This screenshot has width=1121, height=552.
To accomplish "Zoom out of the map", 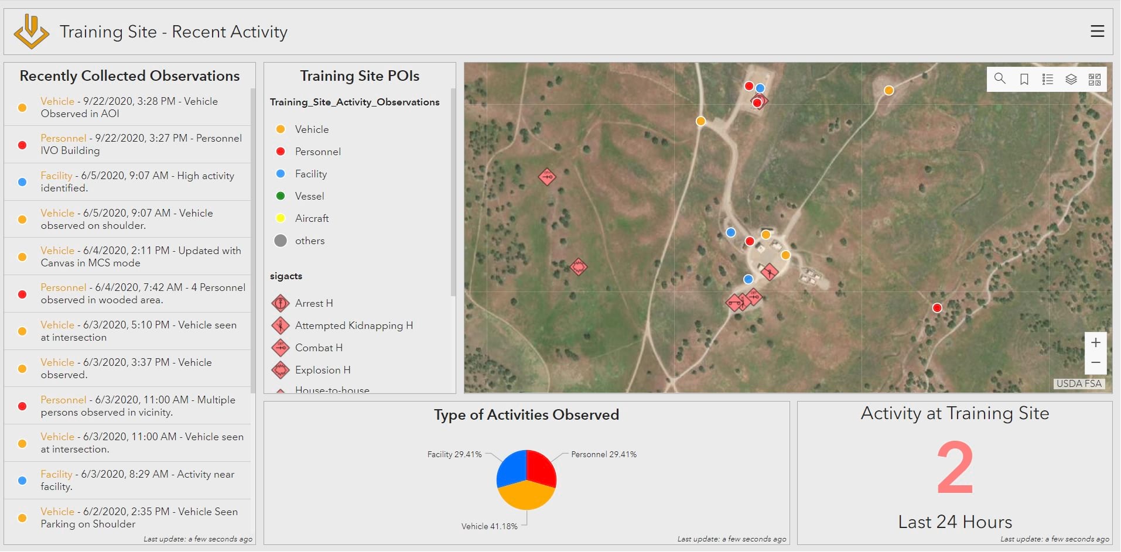I will click(x=1096, y=364).
